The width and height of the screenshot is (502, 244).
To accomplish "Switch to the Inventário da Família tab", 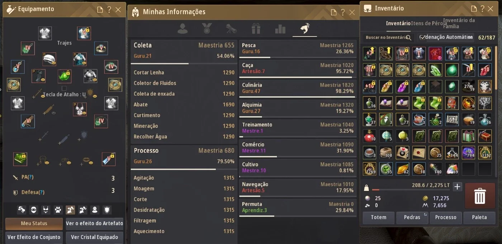I will coord(459,23).
